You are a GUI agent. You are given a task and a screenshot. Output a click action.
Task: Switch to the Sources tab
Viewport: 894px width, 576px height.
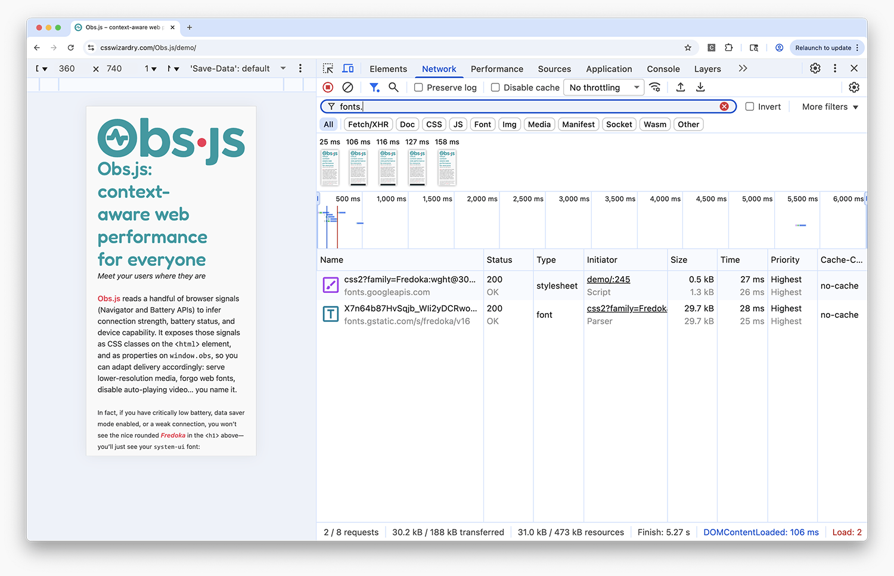click(x=554, y=69)
